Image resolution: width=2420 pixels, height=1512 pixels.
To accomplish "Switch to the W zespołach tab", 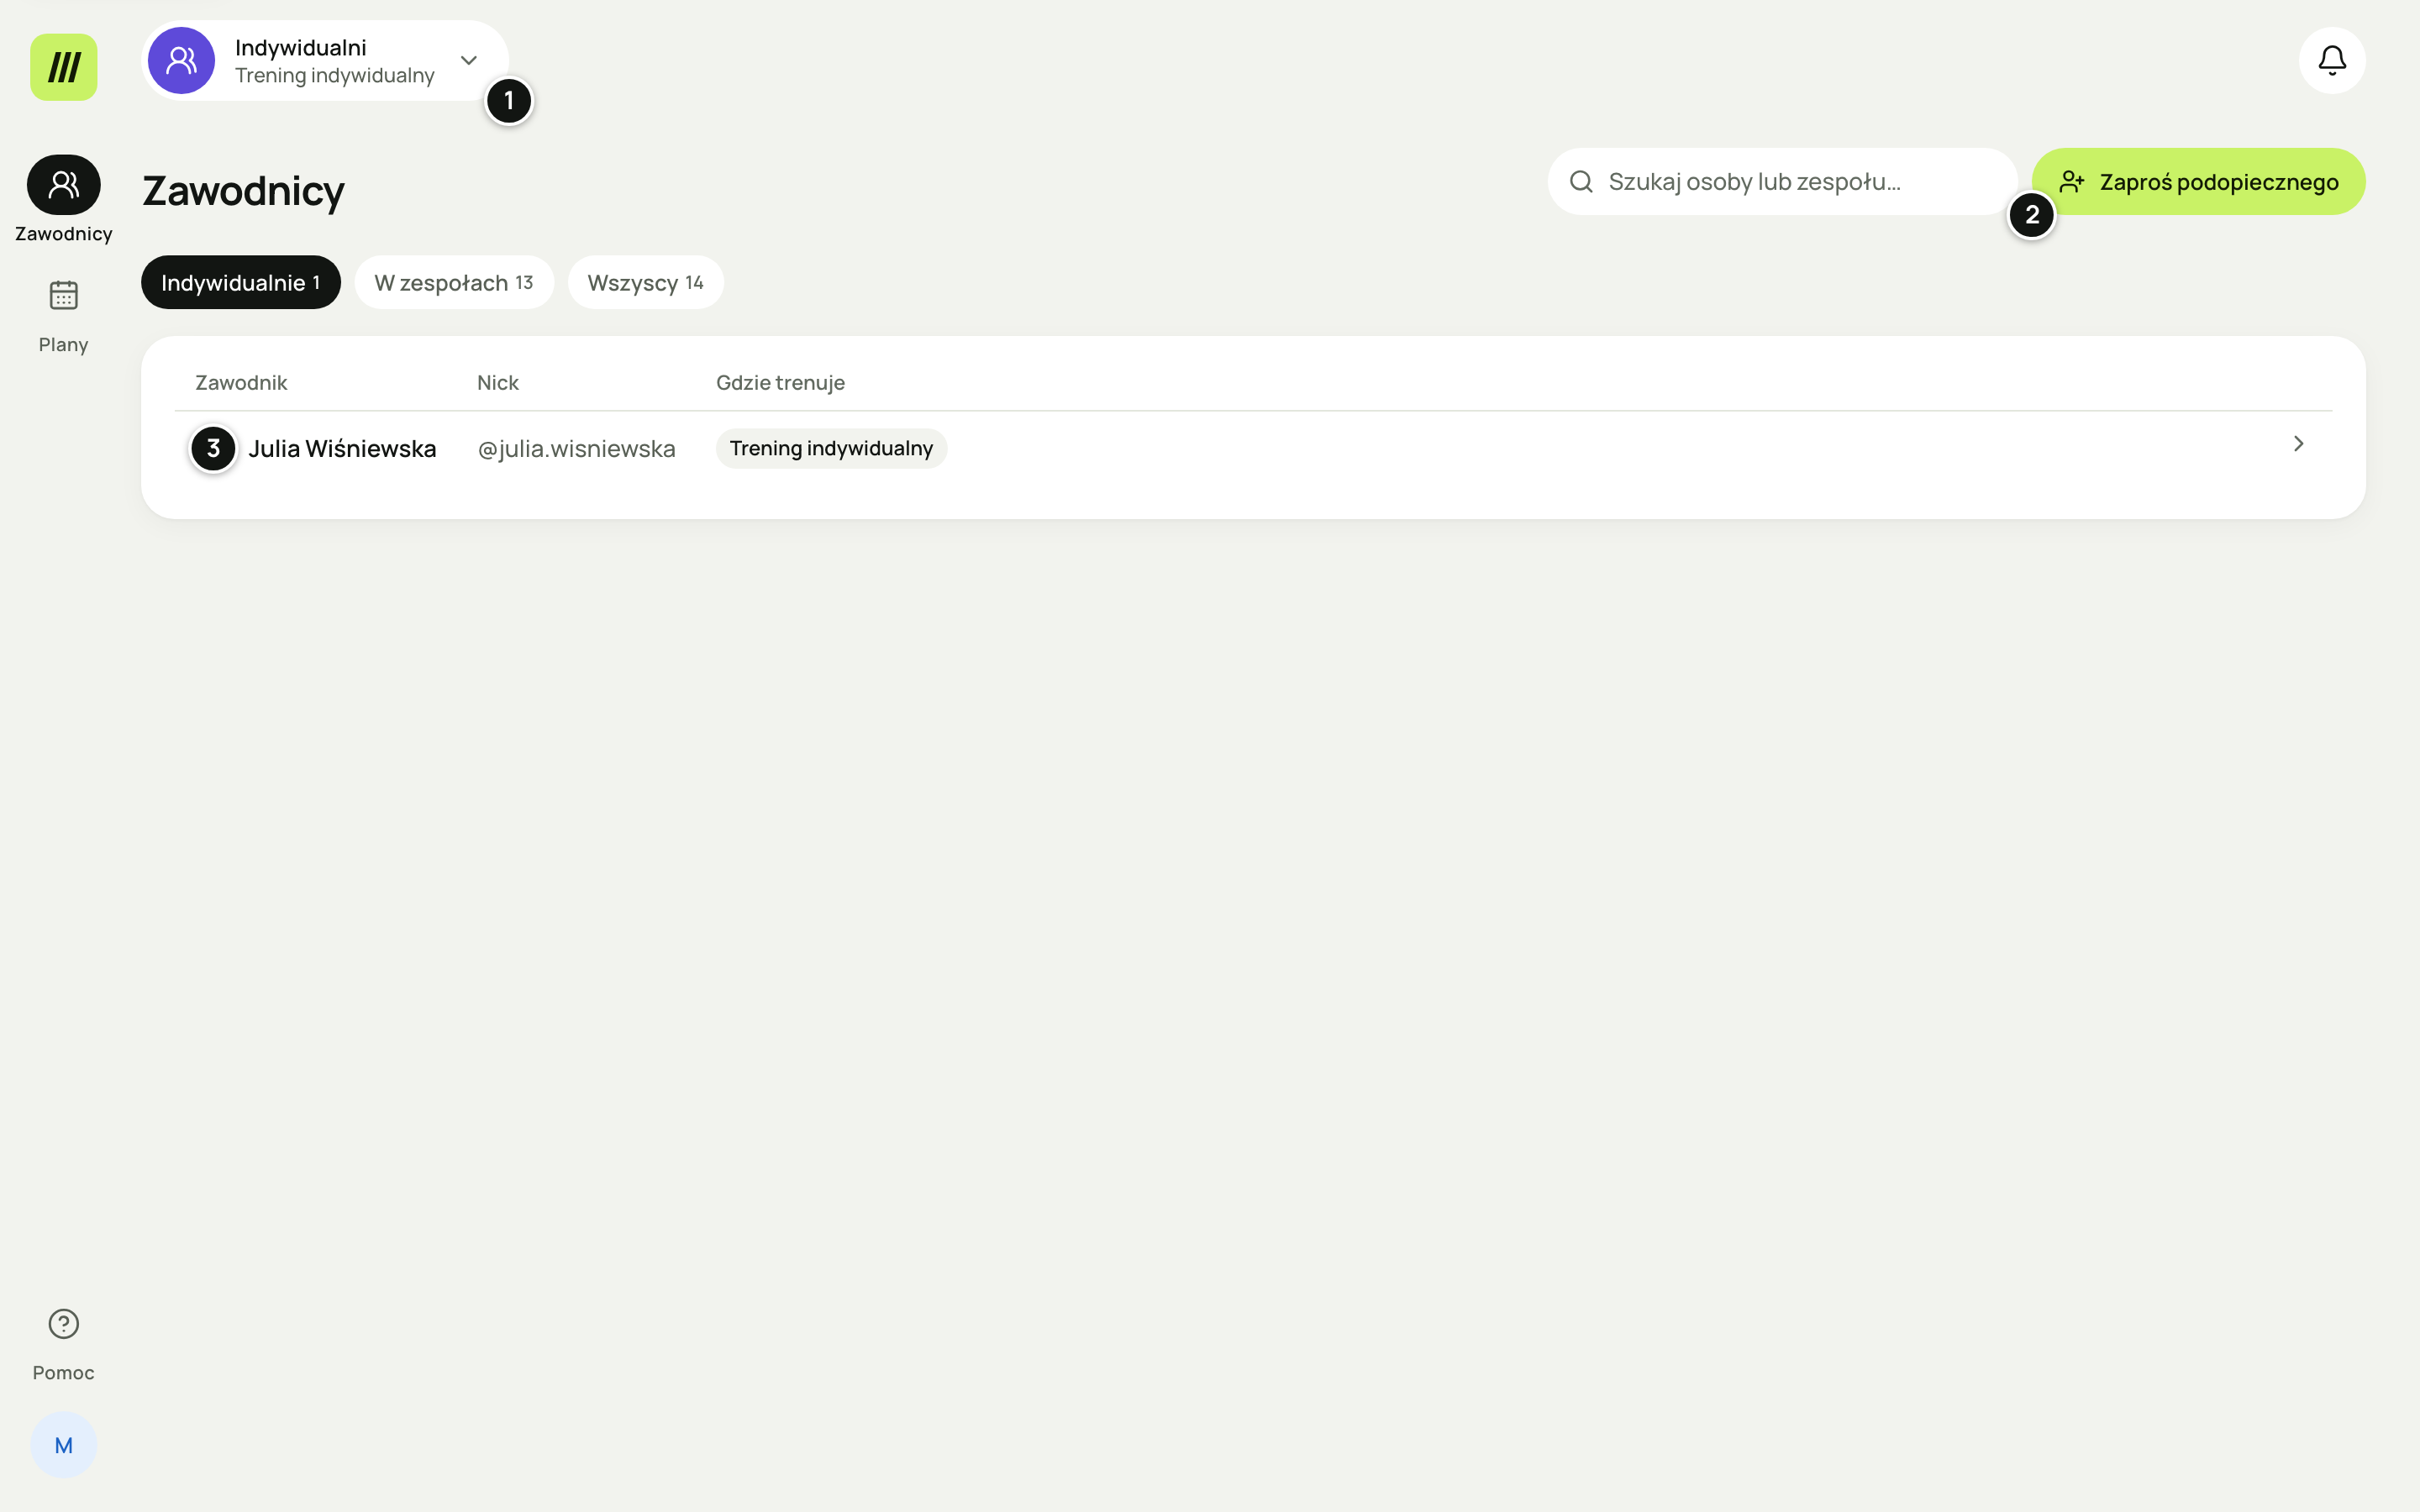I will [454, 283].
